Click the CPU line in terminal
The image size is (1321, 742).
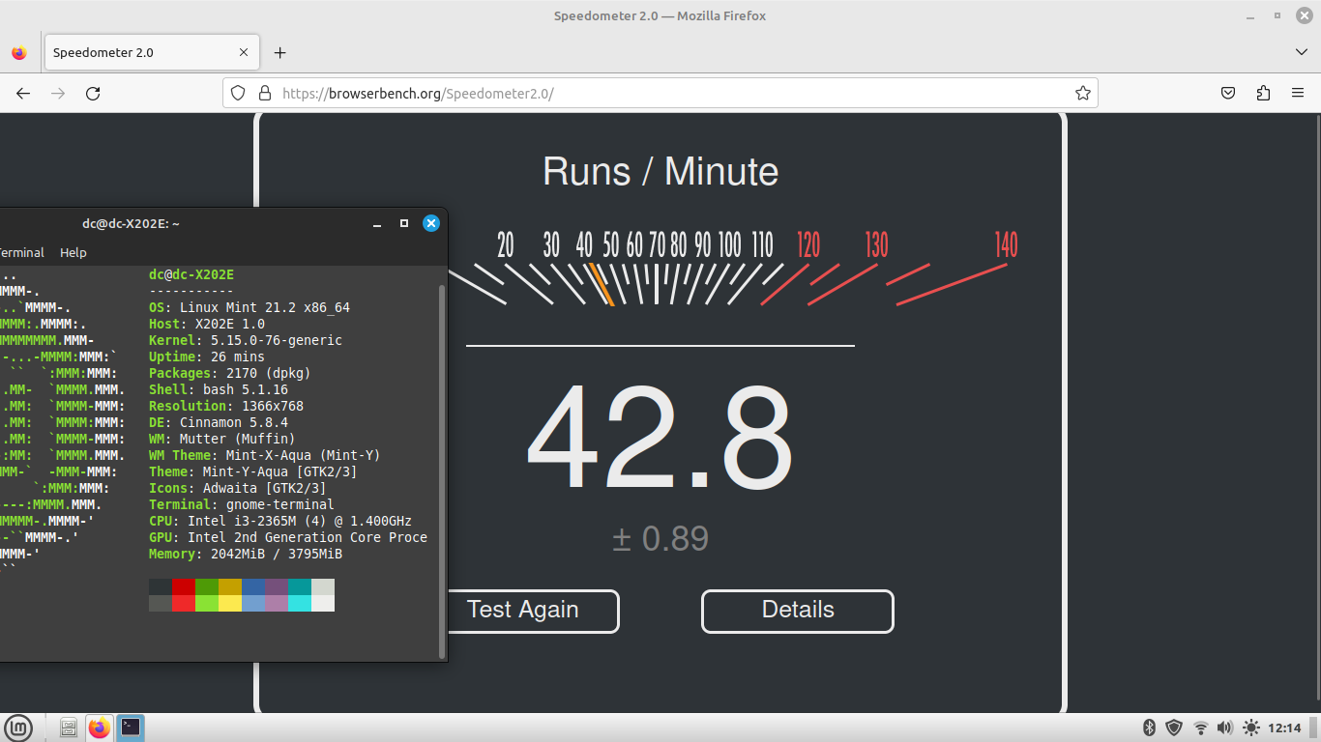point(280,521)
